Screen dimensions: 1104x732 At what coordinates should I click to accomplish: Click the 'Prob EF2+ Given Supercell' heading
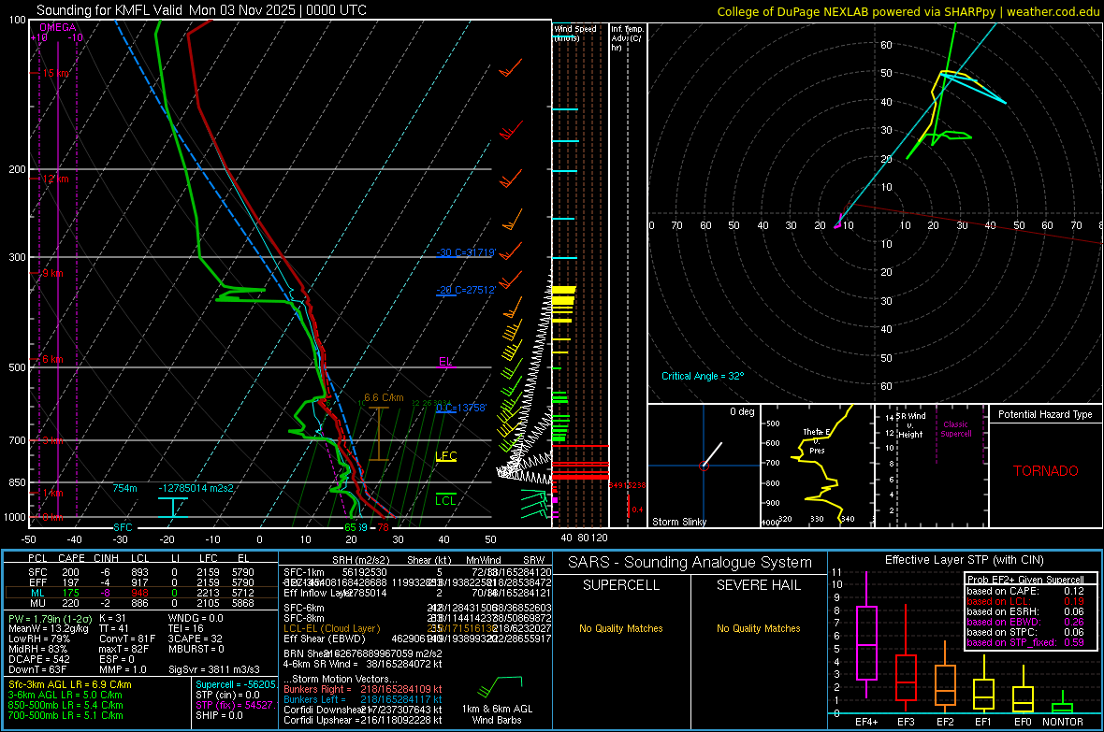[1025, 580]
